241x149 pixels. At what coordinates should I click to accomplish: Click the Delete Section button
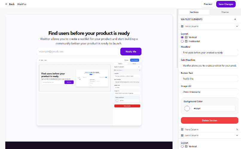coord(210,120)
